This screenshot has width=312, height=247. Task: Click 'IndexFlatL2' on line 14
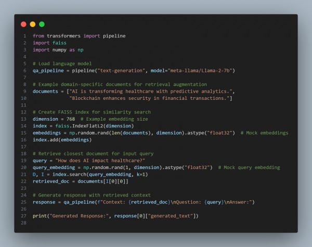point(88,126)
